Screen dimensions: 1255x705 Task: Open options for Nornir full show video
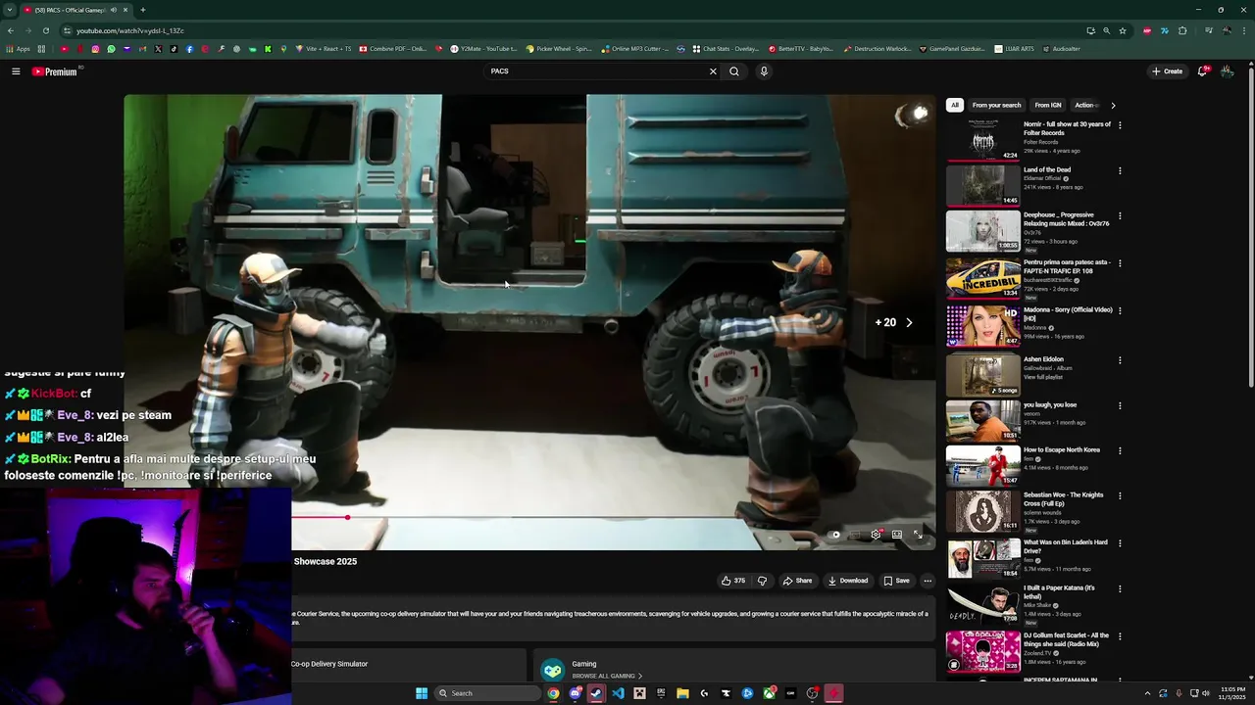pos(1120,125)
